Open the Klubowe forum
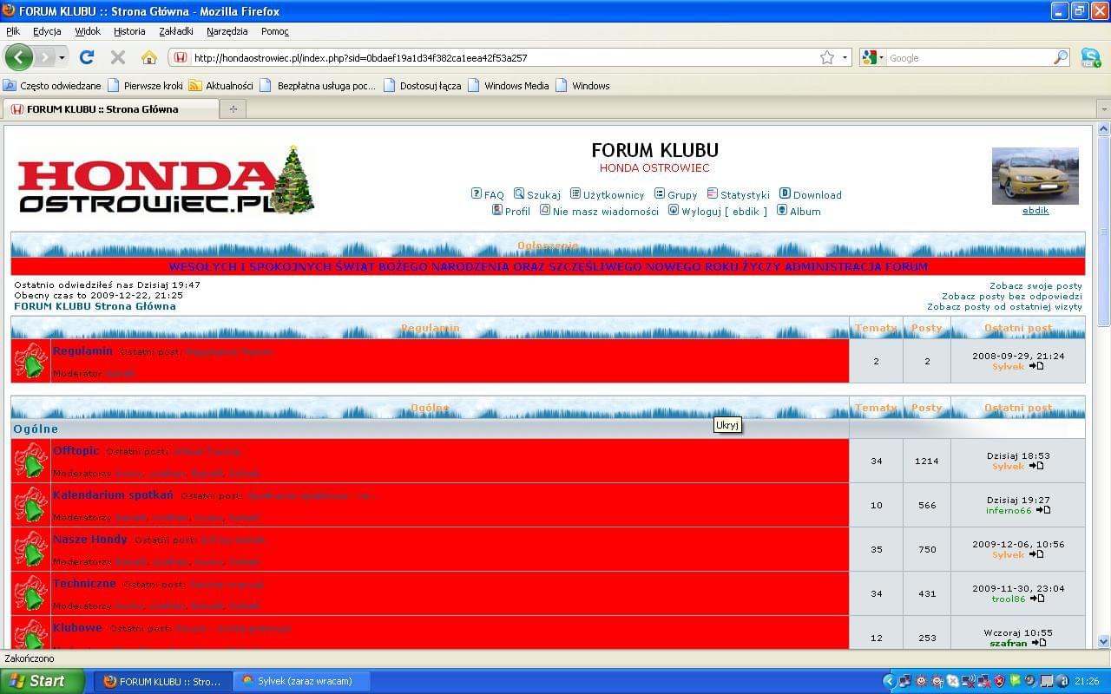The height and width of the screenshot is (694, 1111). coord(77,628)
